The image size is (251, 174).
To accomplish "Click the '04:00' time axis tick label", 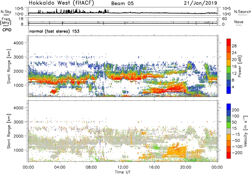I will (60, 167).
